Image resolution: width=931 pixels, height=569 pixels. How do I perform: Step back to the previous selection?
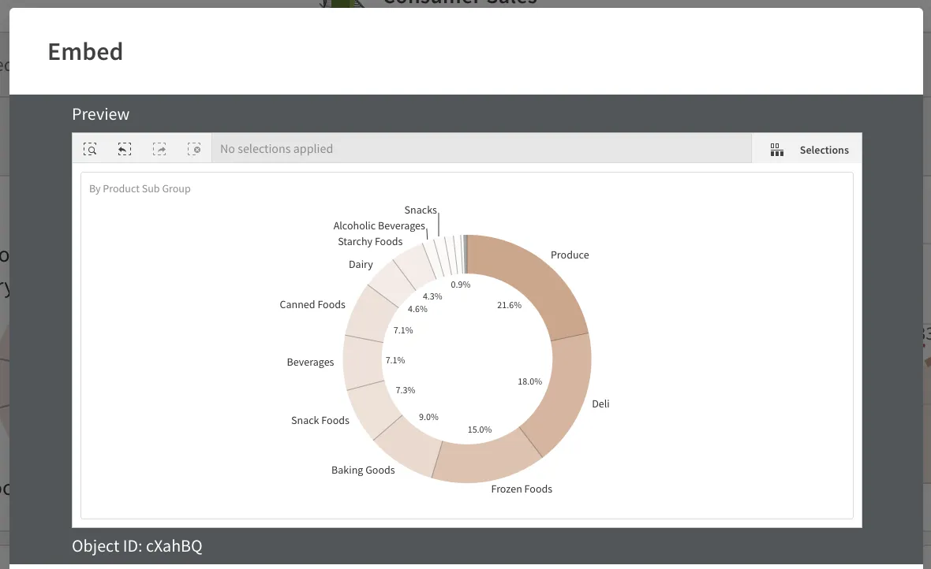pos(125,148)
